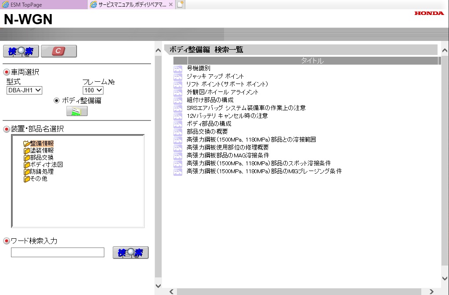Click left panel scroll-down arrow

point(158,286)
